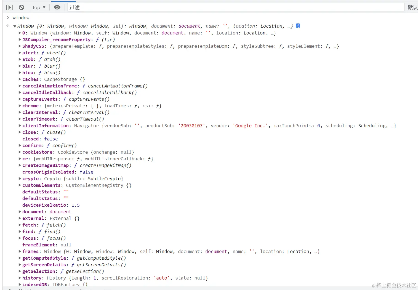The width and height of the screenshot is (418, 290).
Task: Select the frameElement property name
Action: 39,245
